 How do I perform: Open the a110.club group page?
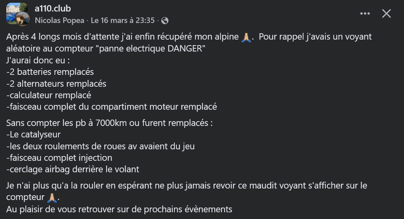click(53, 8)
